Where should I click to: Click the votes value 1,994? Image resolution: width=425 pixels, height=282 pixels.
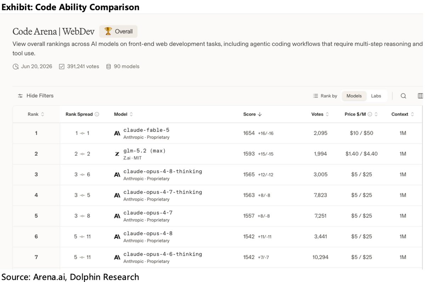pos(321,154)
